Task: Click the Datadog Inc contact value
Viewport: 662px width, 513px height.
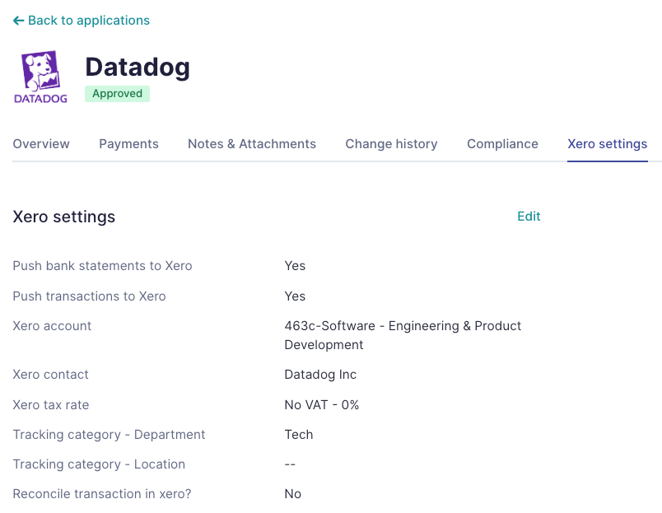Action: coord(320,375)
